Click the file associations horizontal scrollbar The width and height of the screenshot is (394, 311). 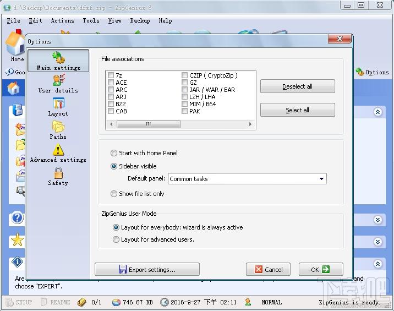[180, 124]
